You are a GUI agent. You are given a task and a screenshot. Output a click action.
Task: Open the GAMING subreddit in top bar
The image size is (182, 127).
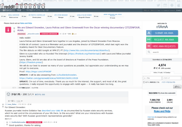pyautogui.click(x=76, y=1)
